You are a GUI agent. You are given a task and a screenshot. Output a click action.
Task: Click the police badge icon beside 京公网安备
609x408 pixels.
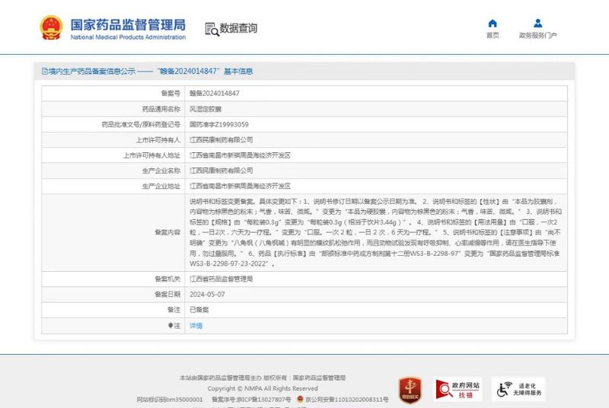(x=302, y=399)
